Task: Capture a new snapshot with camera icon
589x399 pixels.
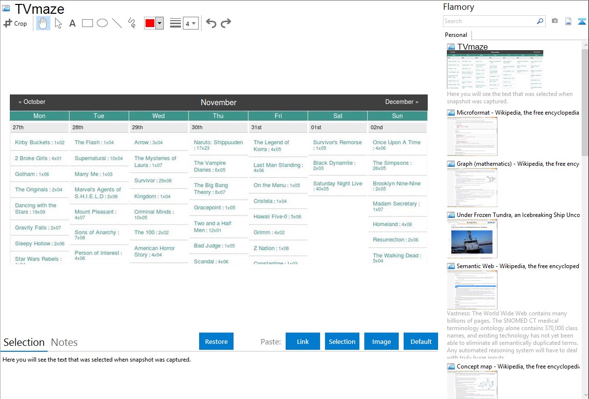Action: (x=555, y=21)
